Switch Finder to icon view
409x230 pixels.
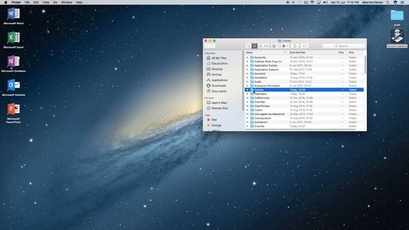click(x=249, y=46)
